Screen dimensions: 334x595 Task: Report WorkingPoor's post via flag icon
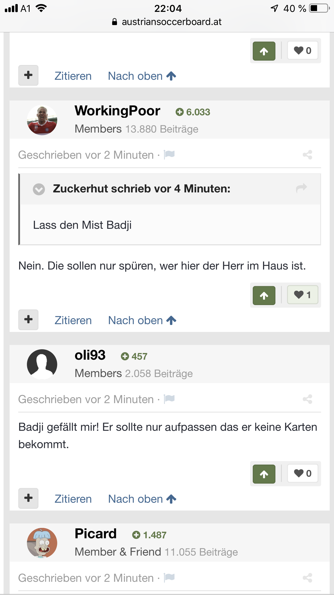pyautogui.click(x=169, y=155)
